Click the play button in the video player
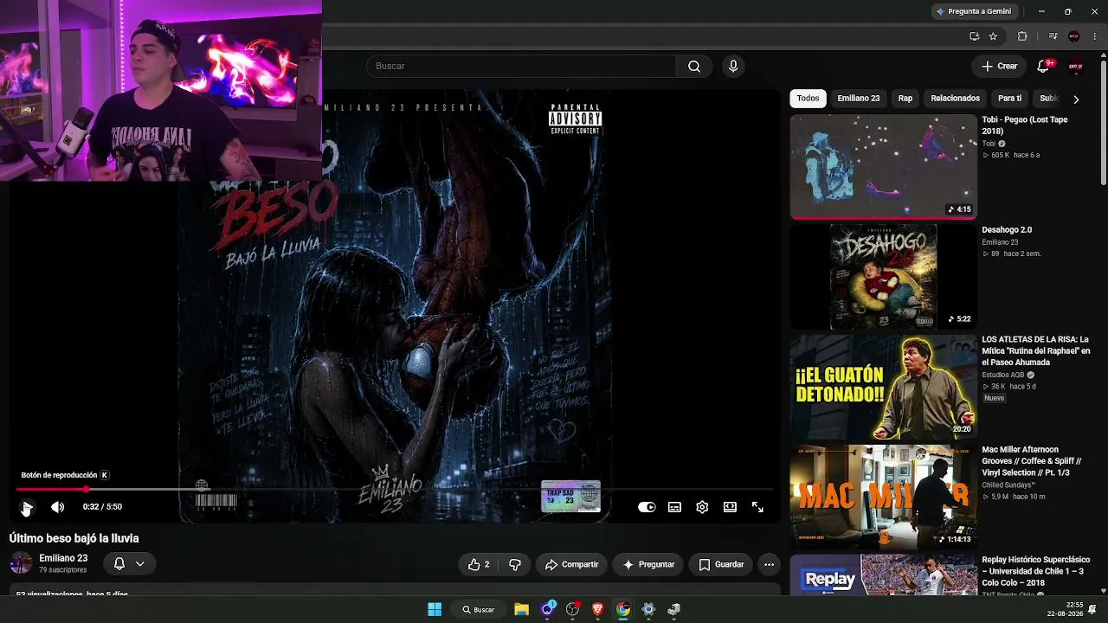 tap(27, 507)
